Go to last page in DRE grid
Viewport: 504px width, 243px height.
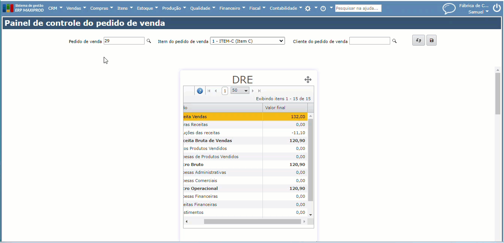tap(259, 91)
